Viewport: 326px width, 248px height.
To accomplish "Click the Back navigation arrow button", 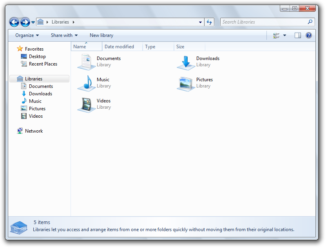I will (x=14, y=22).
